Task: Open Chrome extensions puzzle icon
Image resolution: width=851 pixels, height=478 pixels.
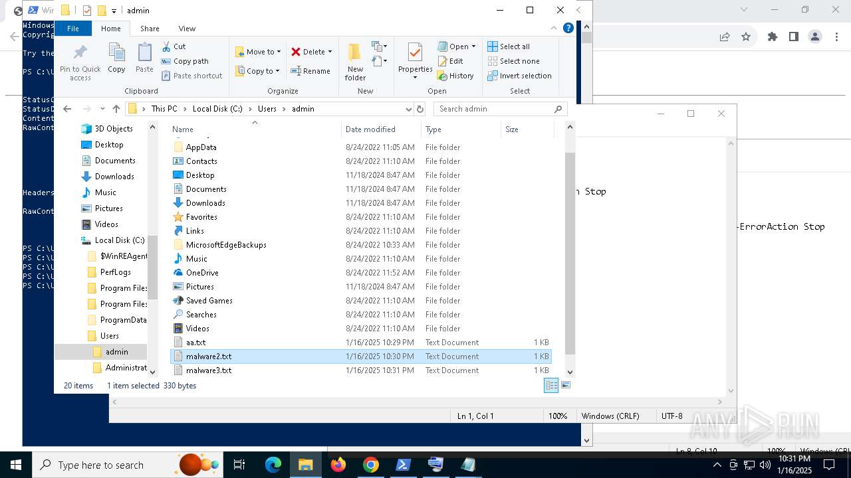Action: click(x=773, y=37)
